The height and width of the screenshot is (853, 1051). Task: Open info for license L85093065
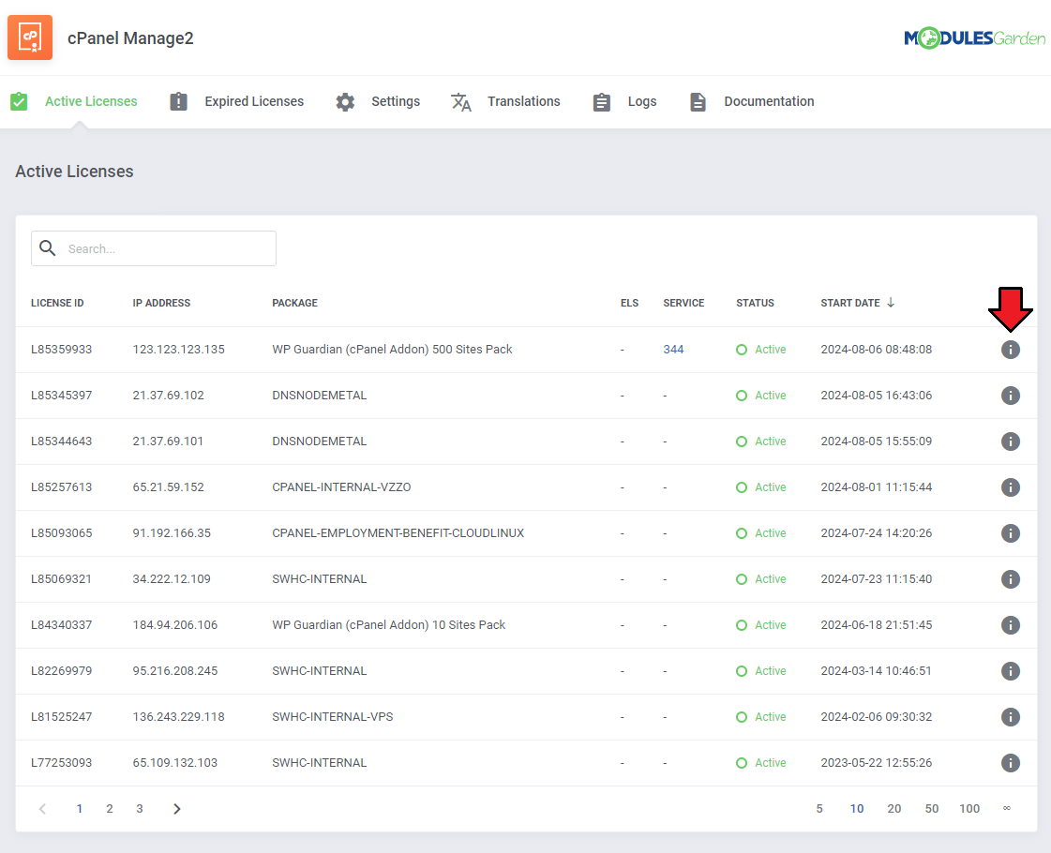[x=1010, y=532]
